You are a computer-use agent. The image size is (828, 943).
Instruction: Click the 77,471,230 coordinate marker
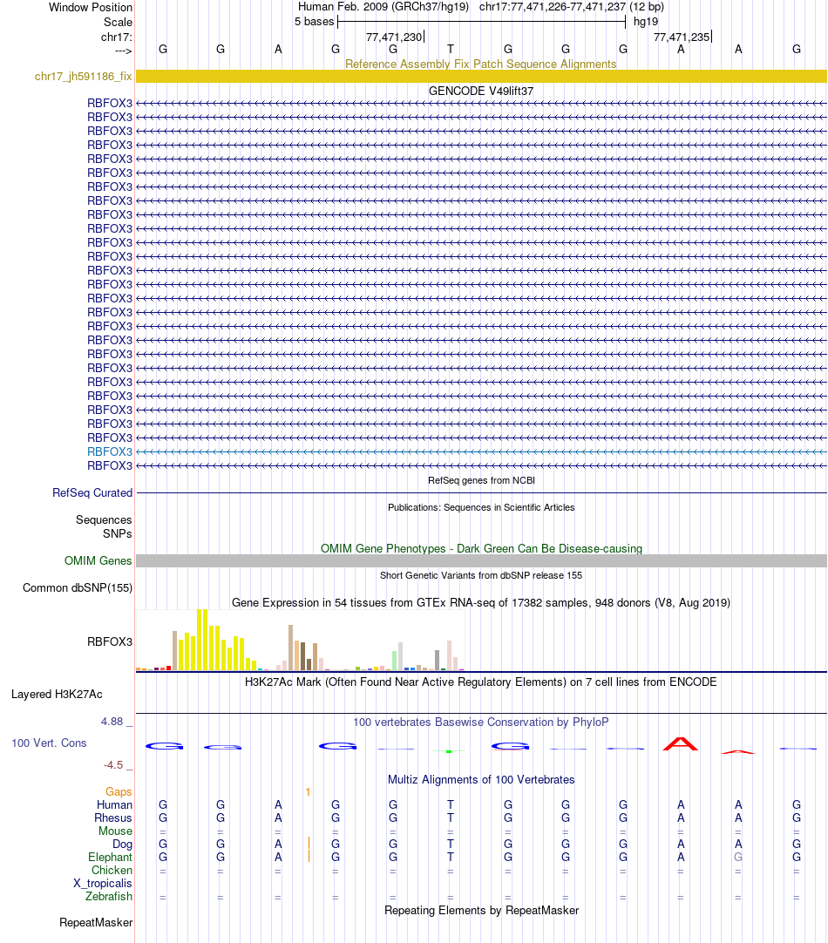[395, 37]
